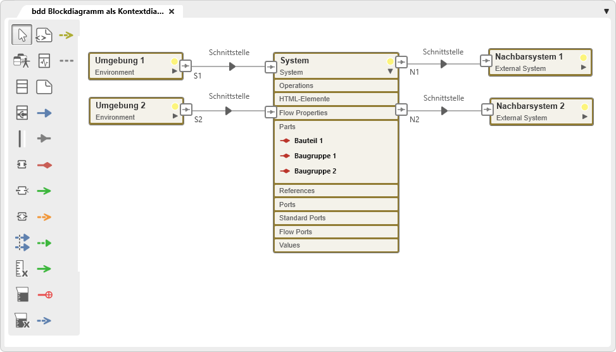Click the yellow indicator on System block
This screenshot has width=616, height=352.
click(390, 61)
